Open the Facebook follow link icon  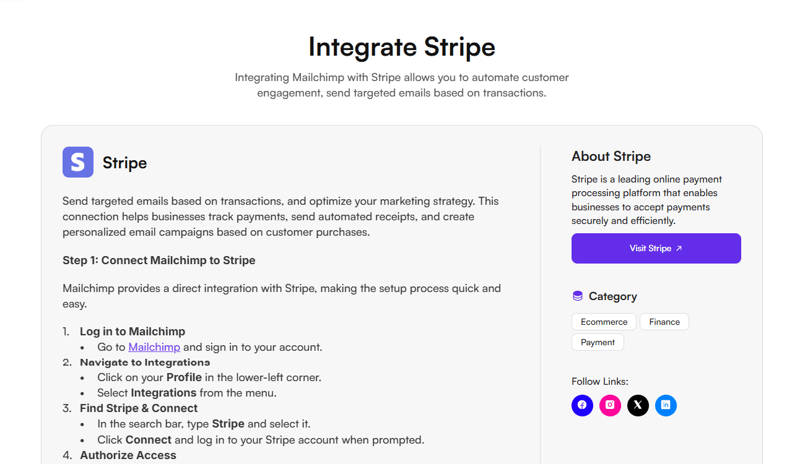pyautogui.click(x=582, y=405)
